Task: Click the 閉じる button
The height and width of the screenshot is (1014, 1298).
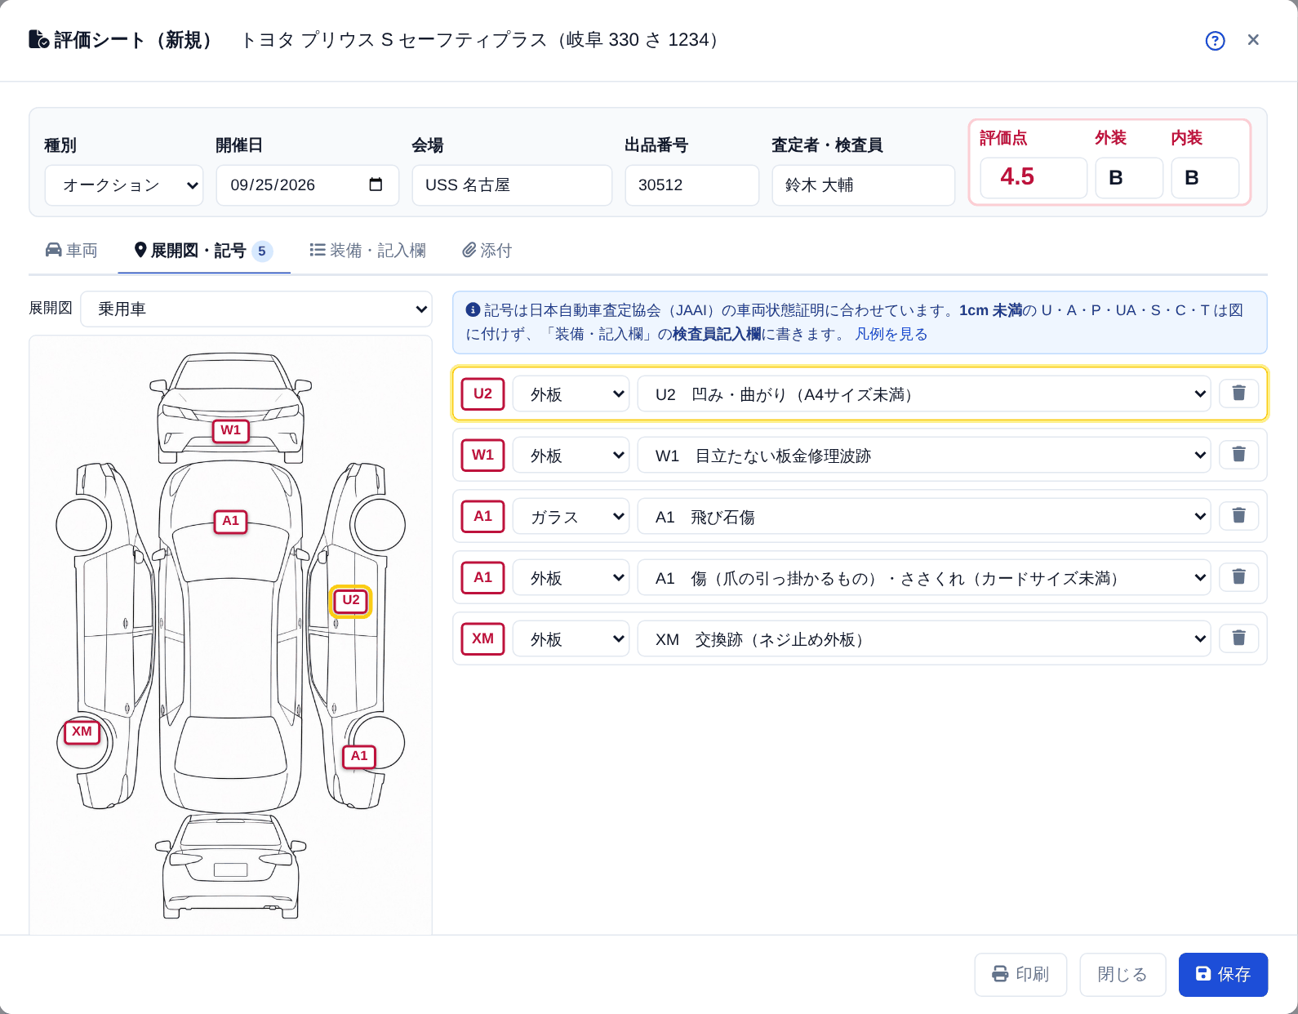Action: click(x=1122, y=975)
